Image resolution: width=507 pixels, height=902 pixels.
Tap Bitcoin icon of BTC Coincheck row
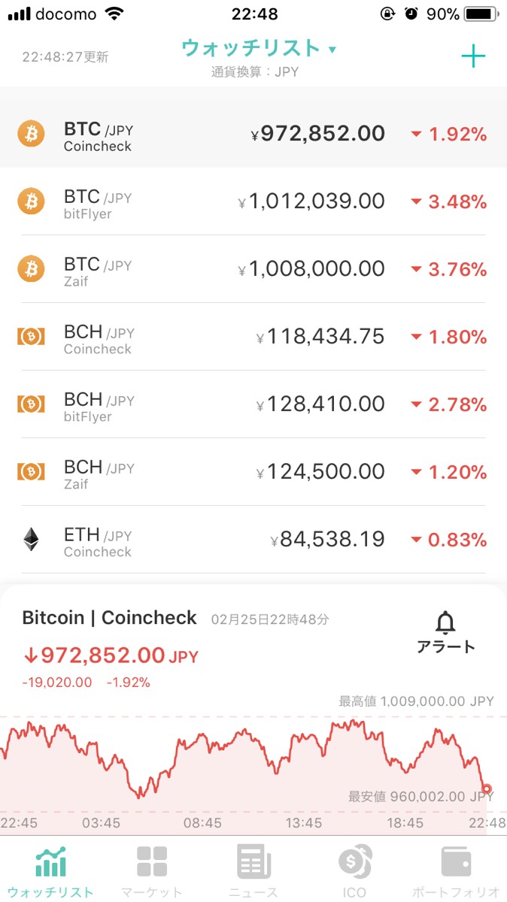click(31, 134)
